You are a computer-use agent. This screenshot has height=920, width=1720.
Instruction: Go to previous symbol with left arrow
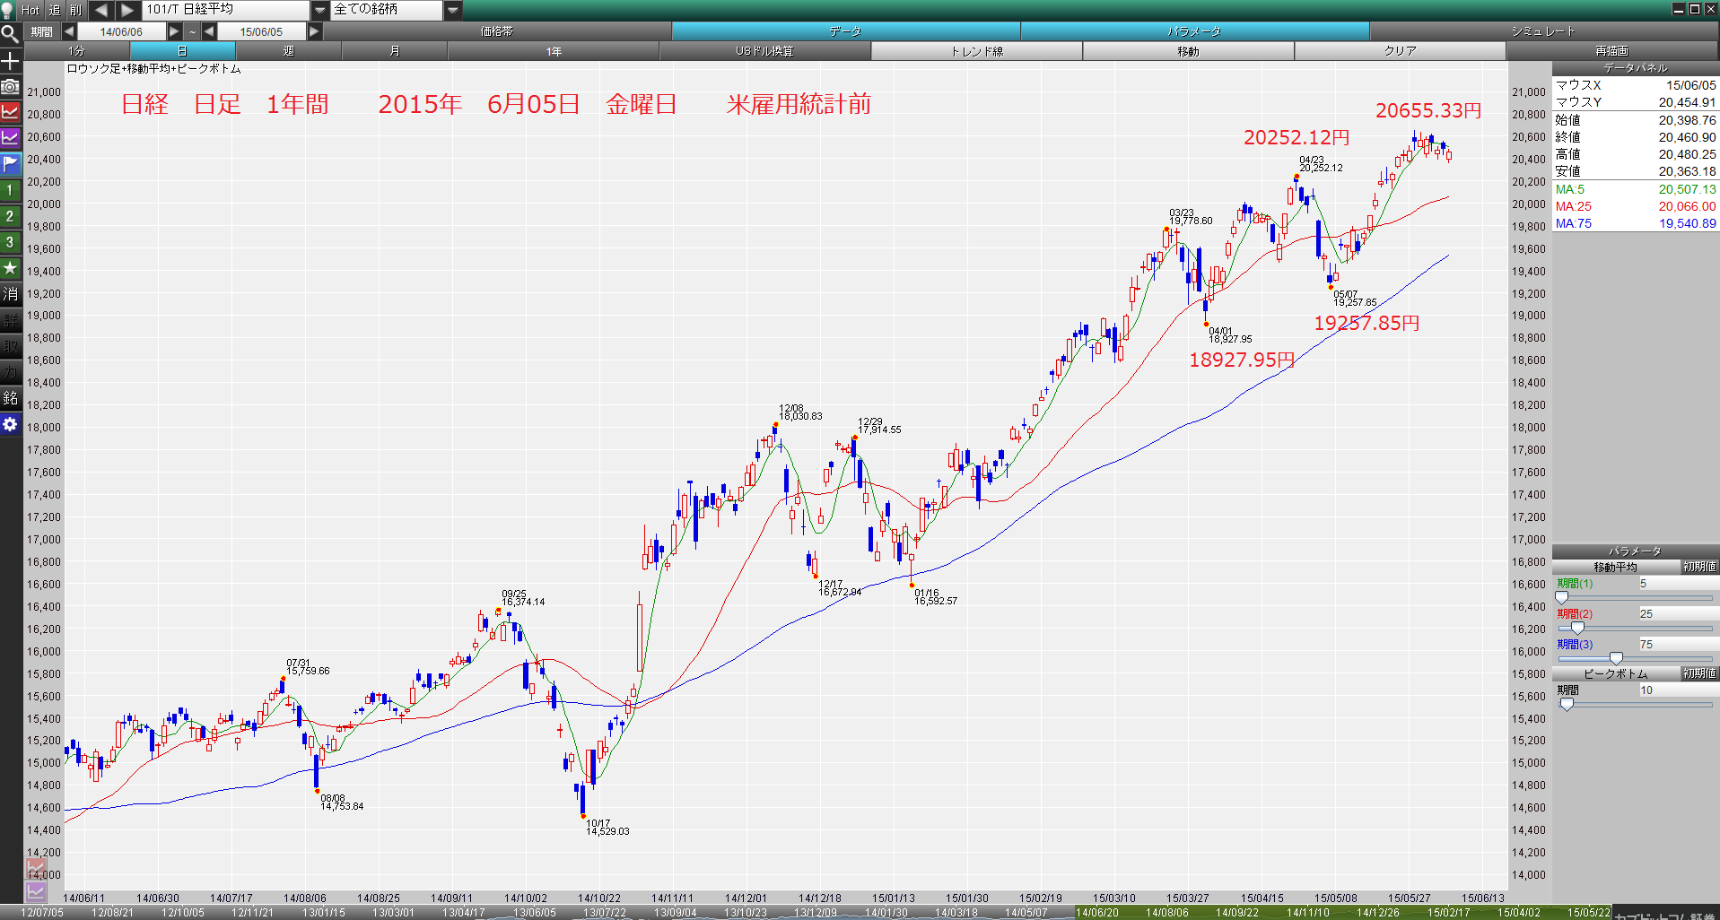coord(100,10)
